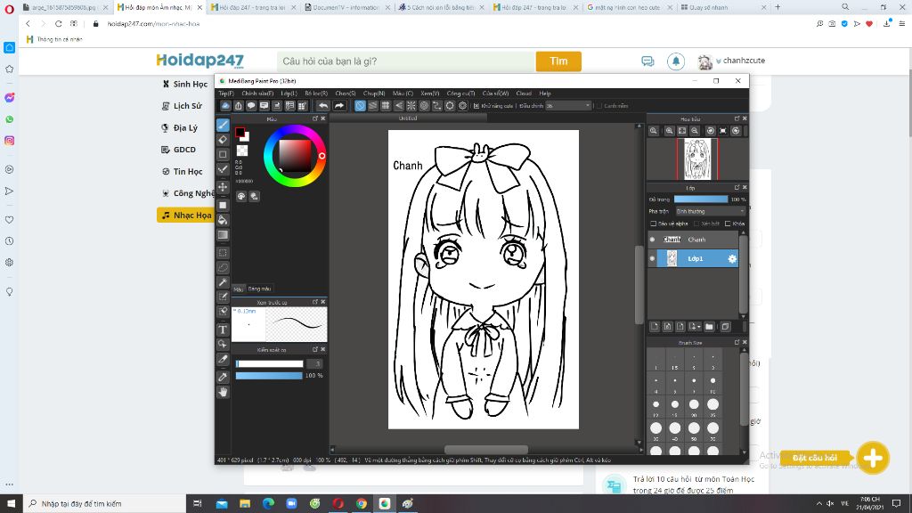Click the Undo arrow in toolbar
This screenshot has height=513, width=912.
(323, 106)
